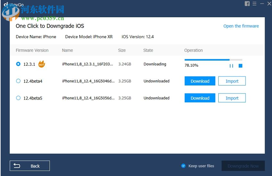Click the 12.4beta5 version label
The height and width of the screenshot is (176, 272).
pyautogui.click(x=33, y=98)
